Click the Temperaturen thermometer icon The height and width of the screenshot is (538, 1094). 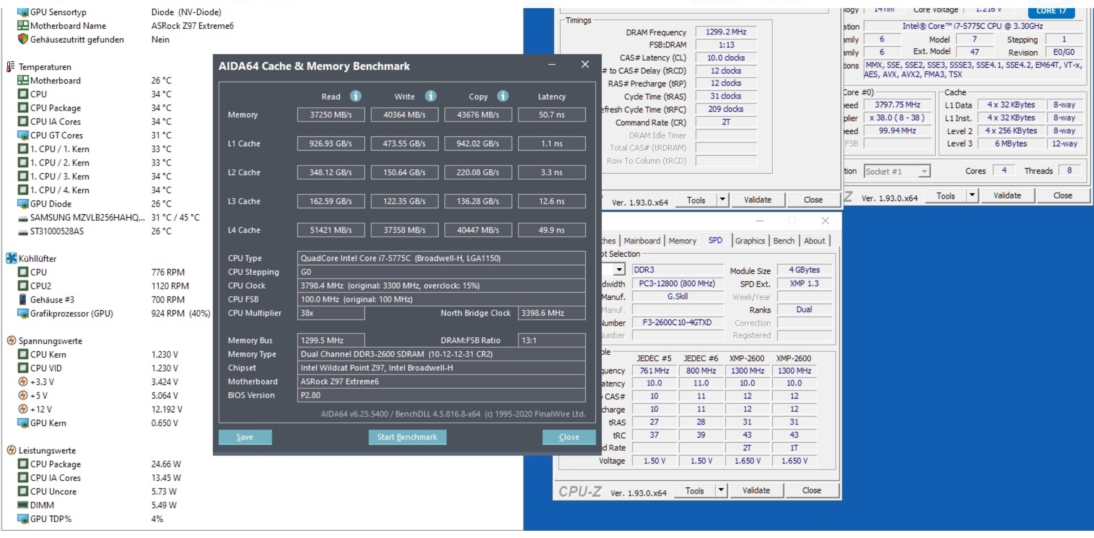pyautogui.click(x=11, y=67)
